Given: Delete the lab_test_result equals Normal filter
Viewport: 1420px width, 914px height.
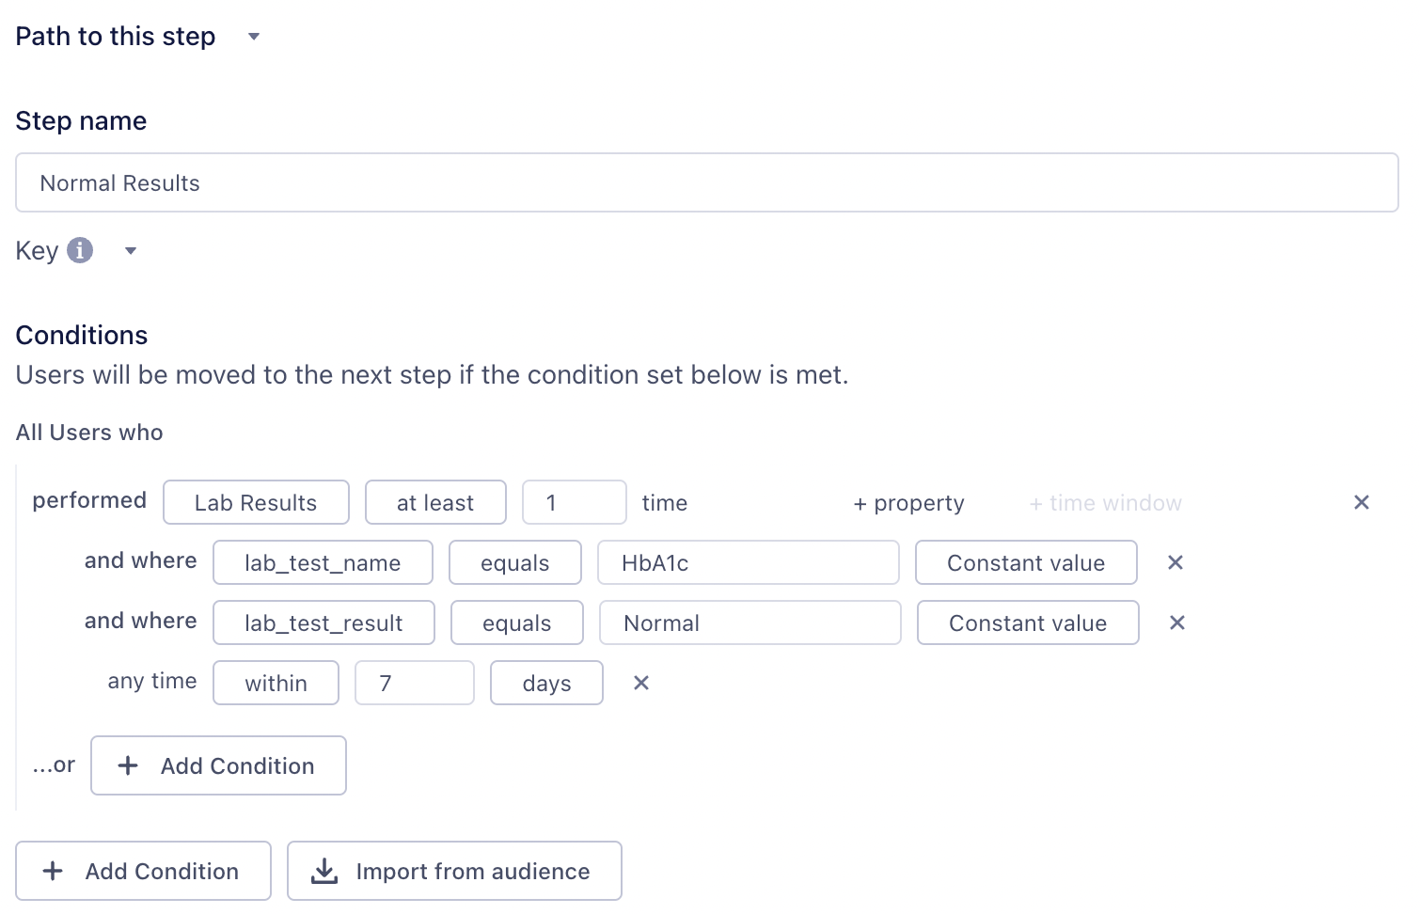Looking at the screenshot, I should point(1176,623).
